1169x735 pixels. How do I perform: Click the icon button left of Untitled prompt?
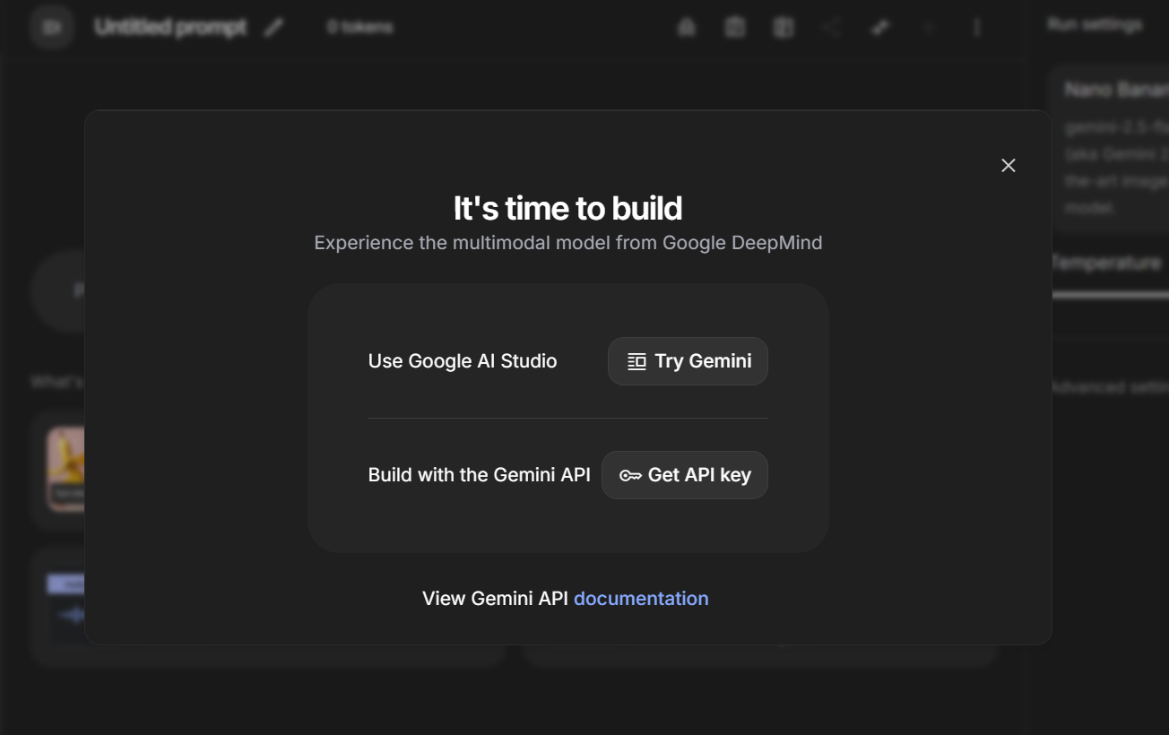pos(51,28)
